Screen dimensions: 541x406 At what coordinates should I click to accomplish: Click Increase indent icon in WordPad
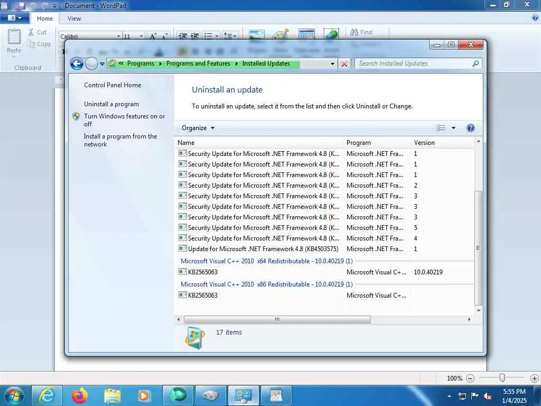coord(194,36)
